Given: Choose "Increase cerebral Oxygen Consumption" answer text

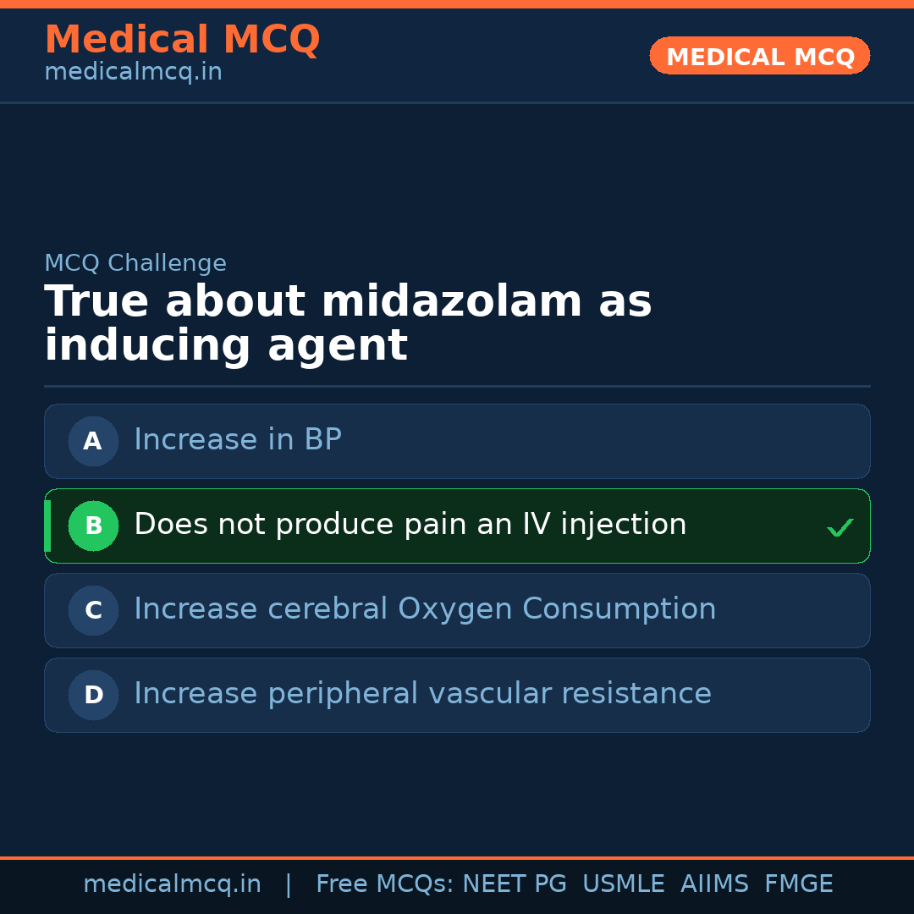Looking at the screenshot, I should pyautogui.click(x=425, y=609).
